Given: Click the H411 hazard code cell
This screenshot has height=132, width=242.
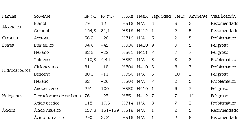Looking at the screenshot, I should click(142, 52).
